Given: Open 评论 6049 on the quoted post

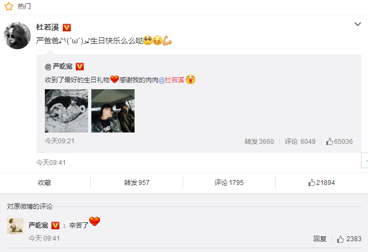Looking at the screenshot, I should click(x=300, y=141).
